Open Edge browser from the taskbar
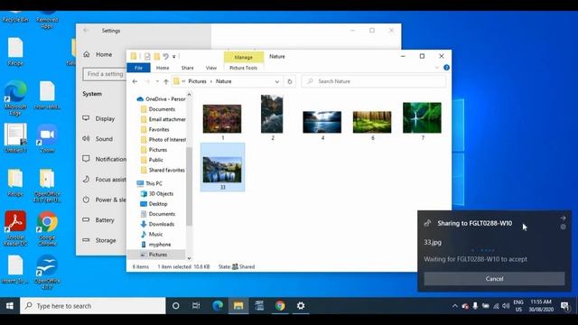 [218, 306]
